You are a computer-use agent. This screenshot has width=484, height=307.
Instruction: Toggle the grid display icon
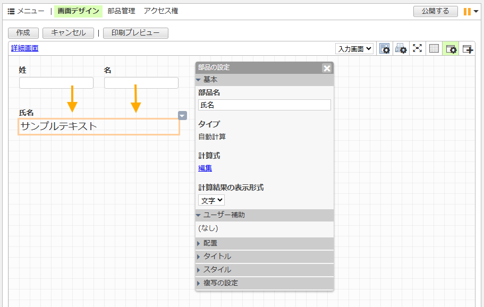(x=434, y=49)
